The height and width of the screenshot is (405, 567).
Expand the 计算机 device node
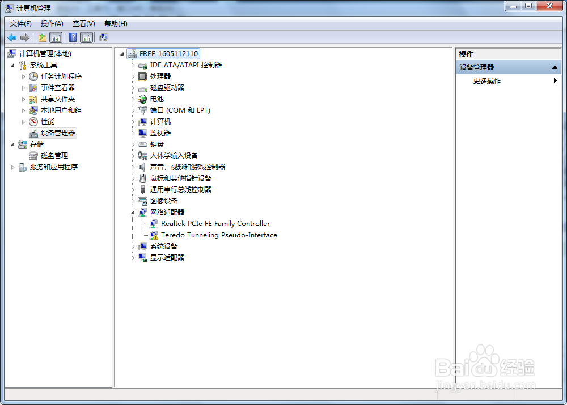[133, 122]
